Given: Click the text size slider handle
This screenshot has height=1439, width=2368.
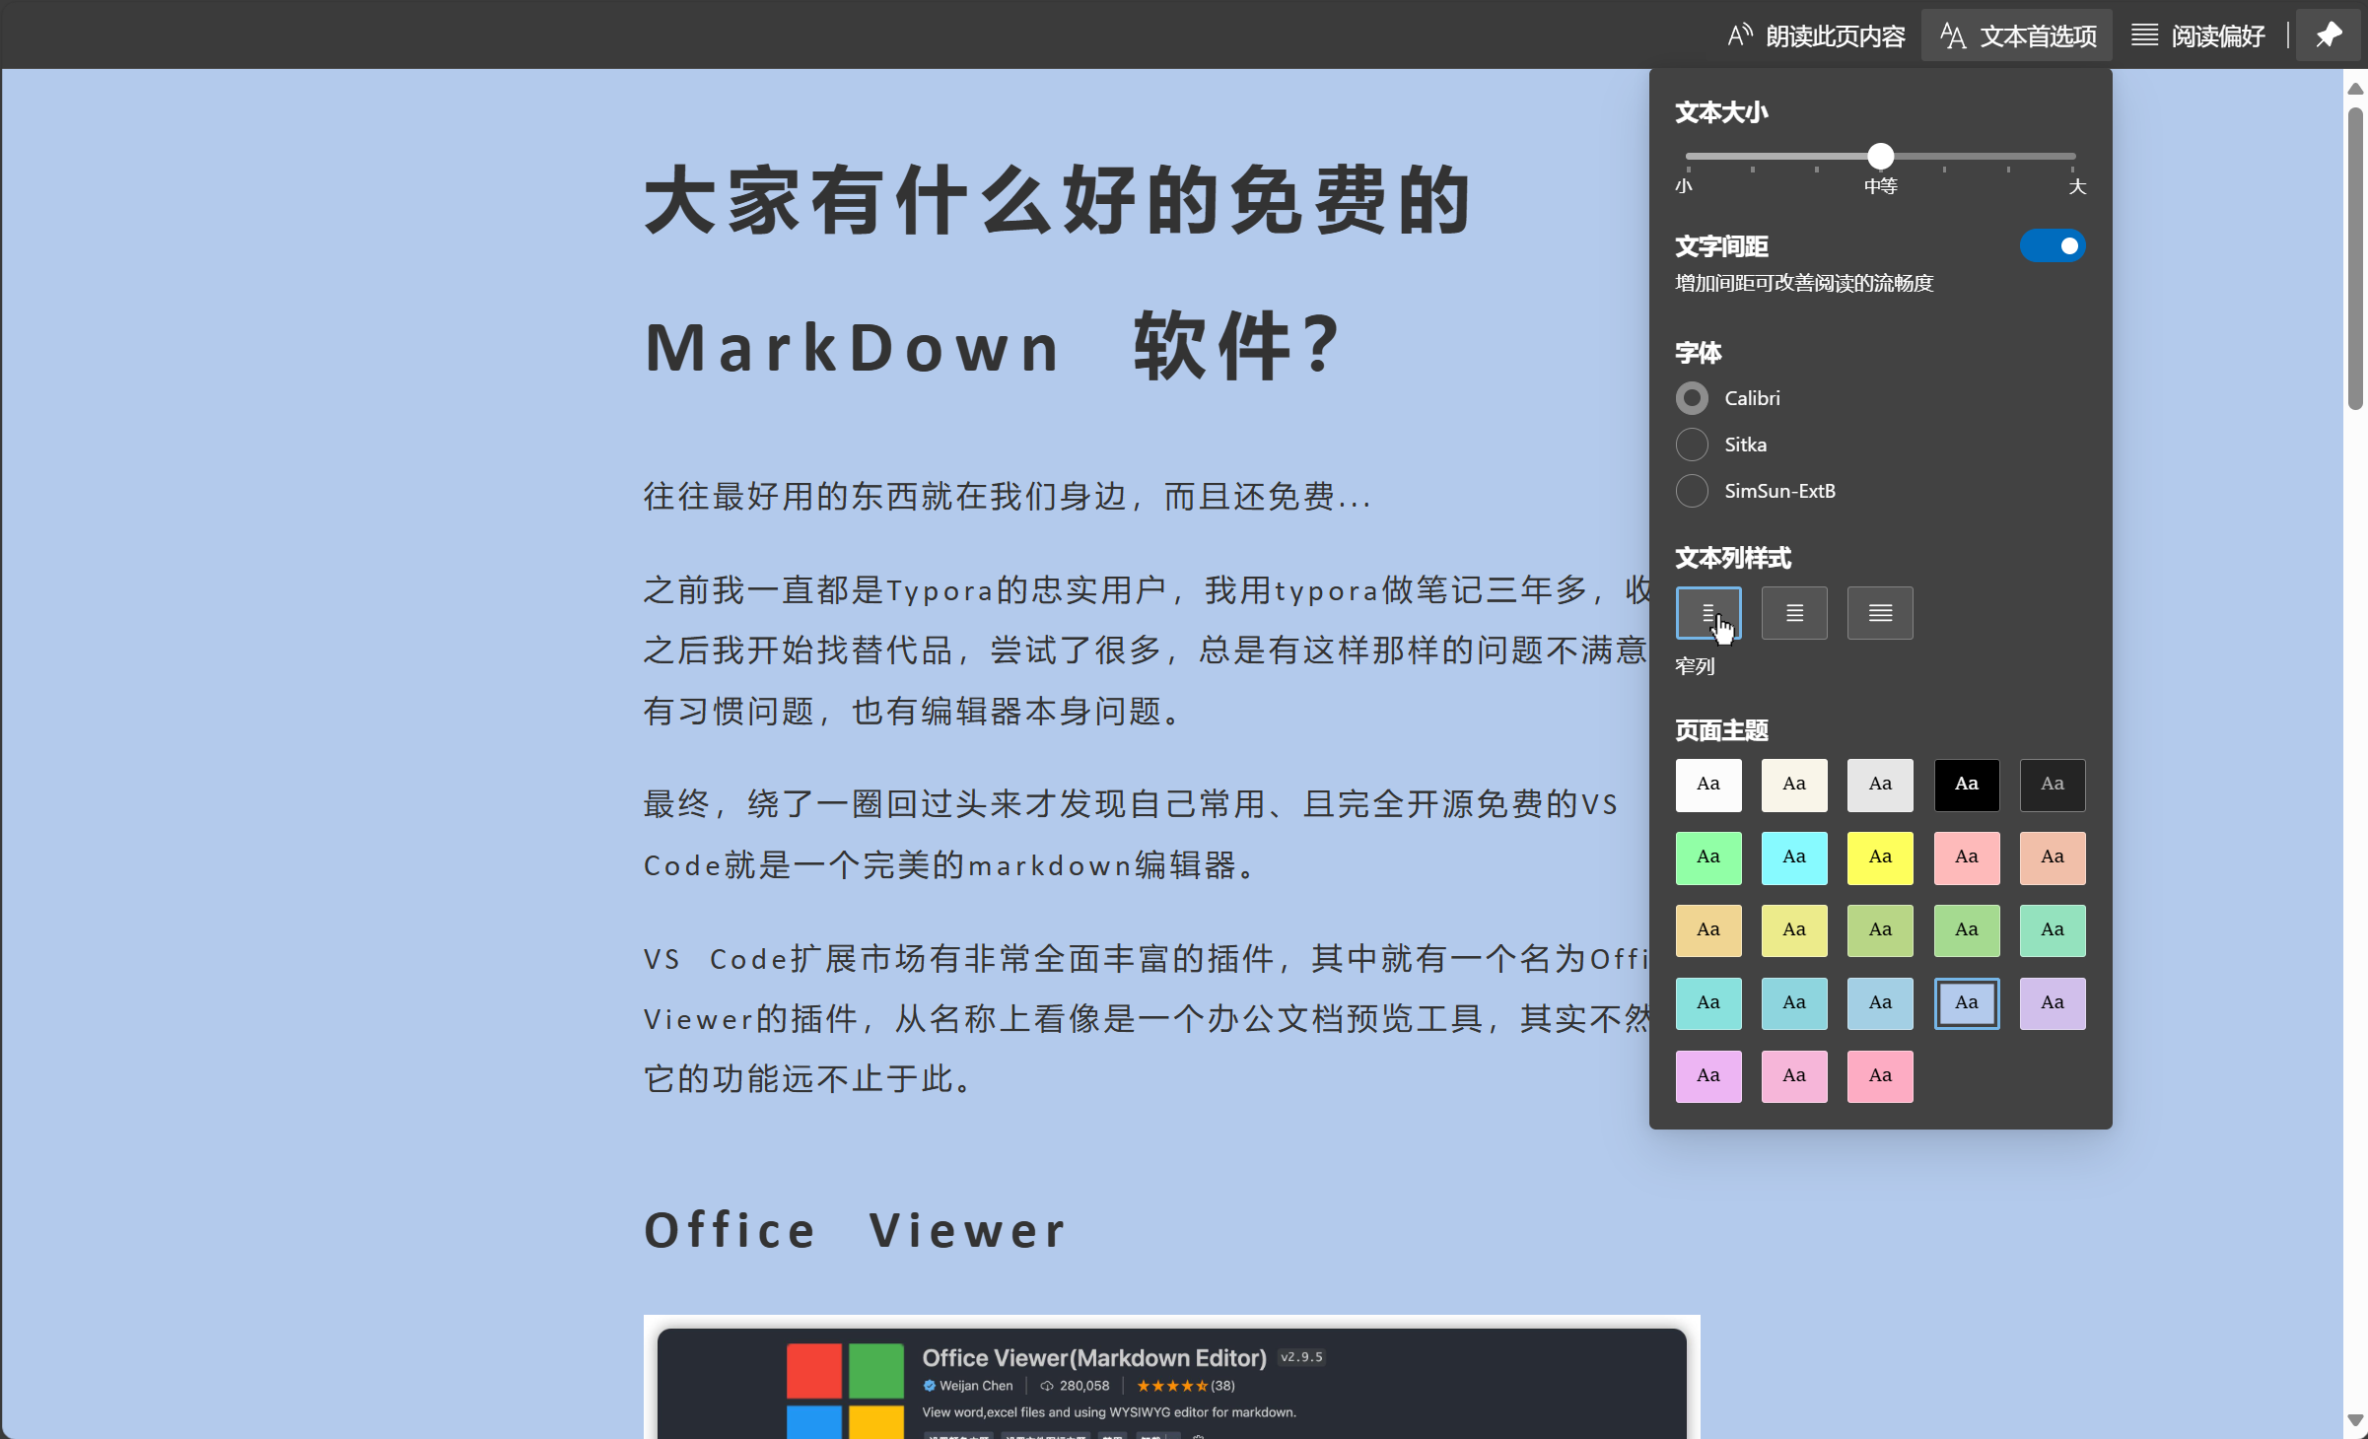Looking at the screenshot, I should (1880, 156).
